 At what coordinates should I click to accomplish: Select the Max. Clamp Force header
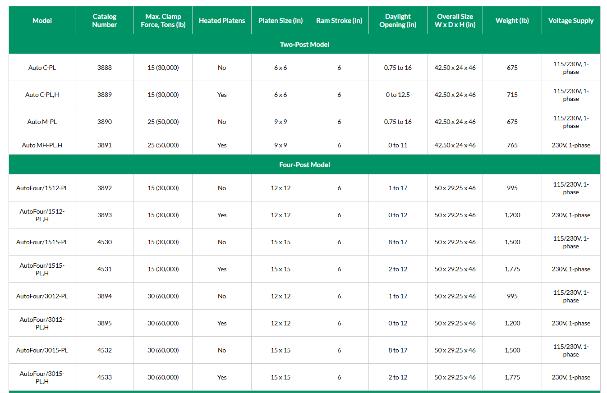[163, 20]
